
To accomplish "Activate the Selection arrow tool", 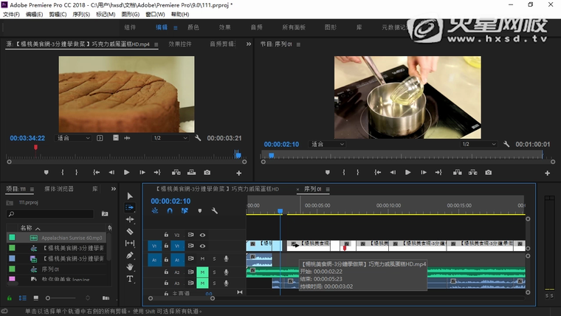I will [130, 196].
